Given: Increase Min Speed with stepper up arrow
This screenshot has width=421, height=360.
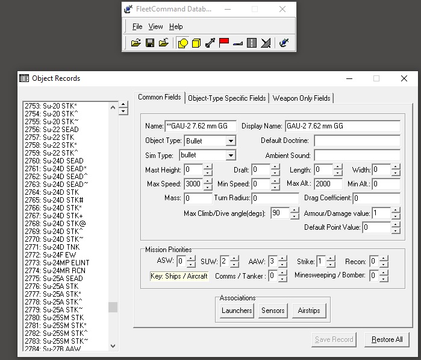Looking at the screenshot, I should [275, 181].
